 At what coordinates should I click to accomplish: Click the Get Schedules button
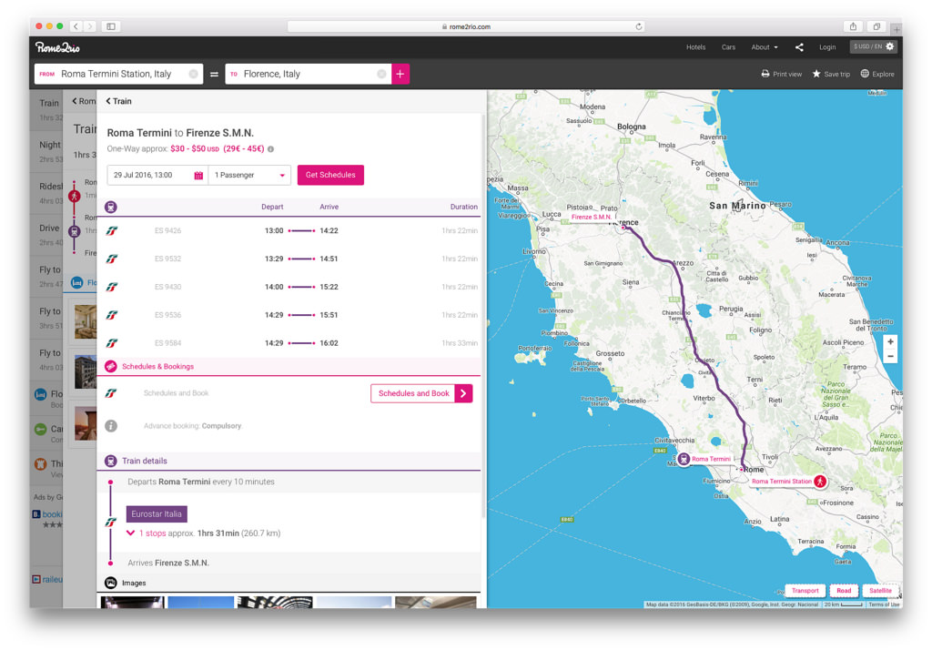[x=330, y=175]
